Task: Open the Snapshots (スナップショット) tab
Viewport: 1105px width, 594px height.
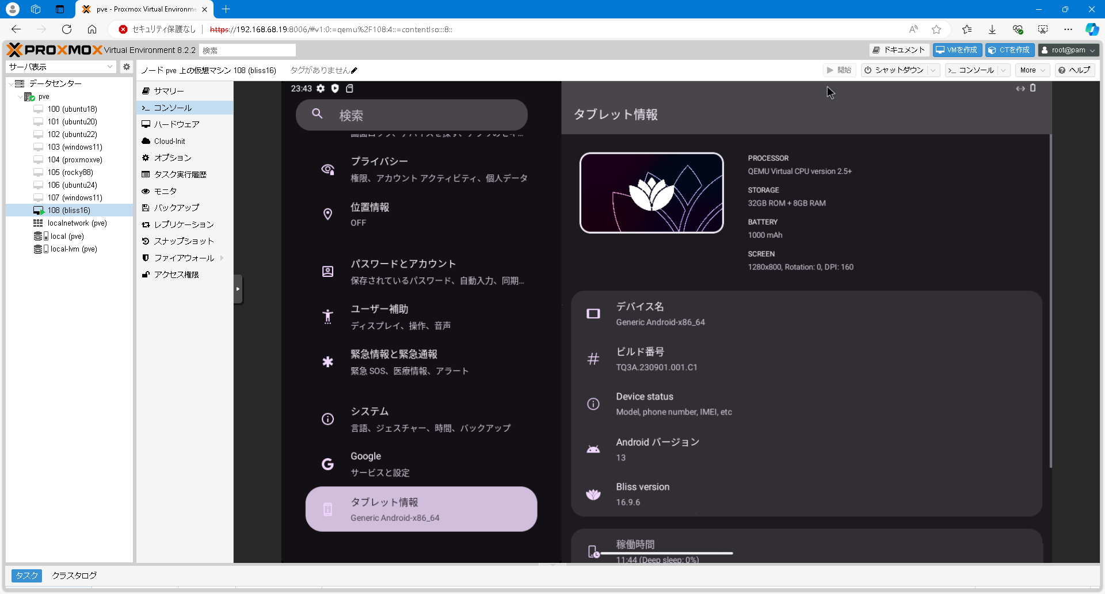Action: click(185, 241)
